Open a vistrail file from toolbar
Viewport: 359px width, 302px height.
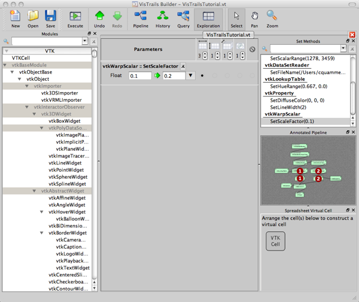point(33,19)
